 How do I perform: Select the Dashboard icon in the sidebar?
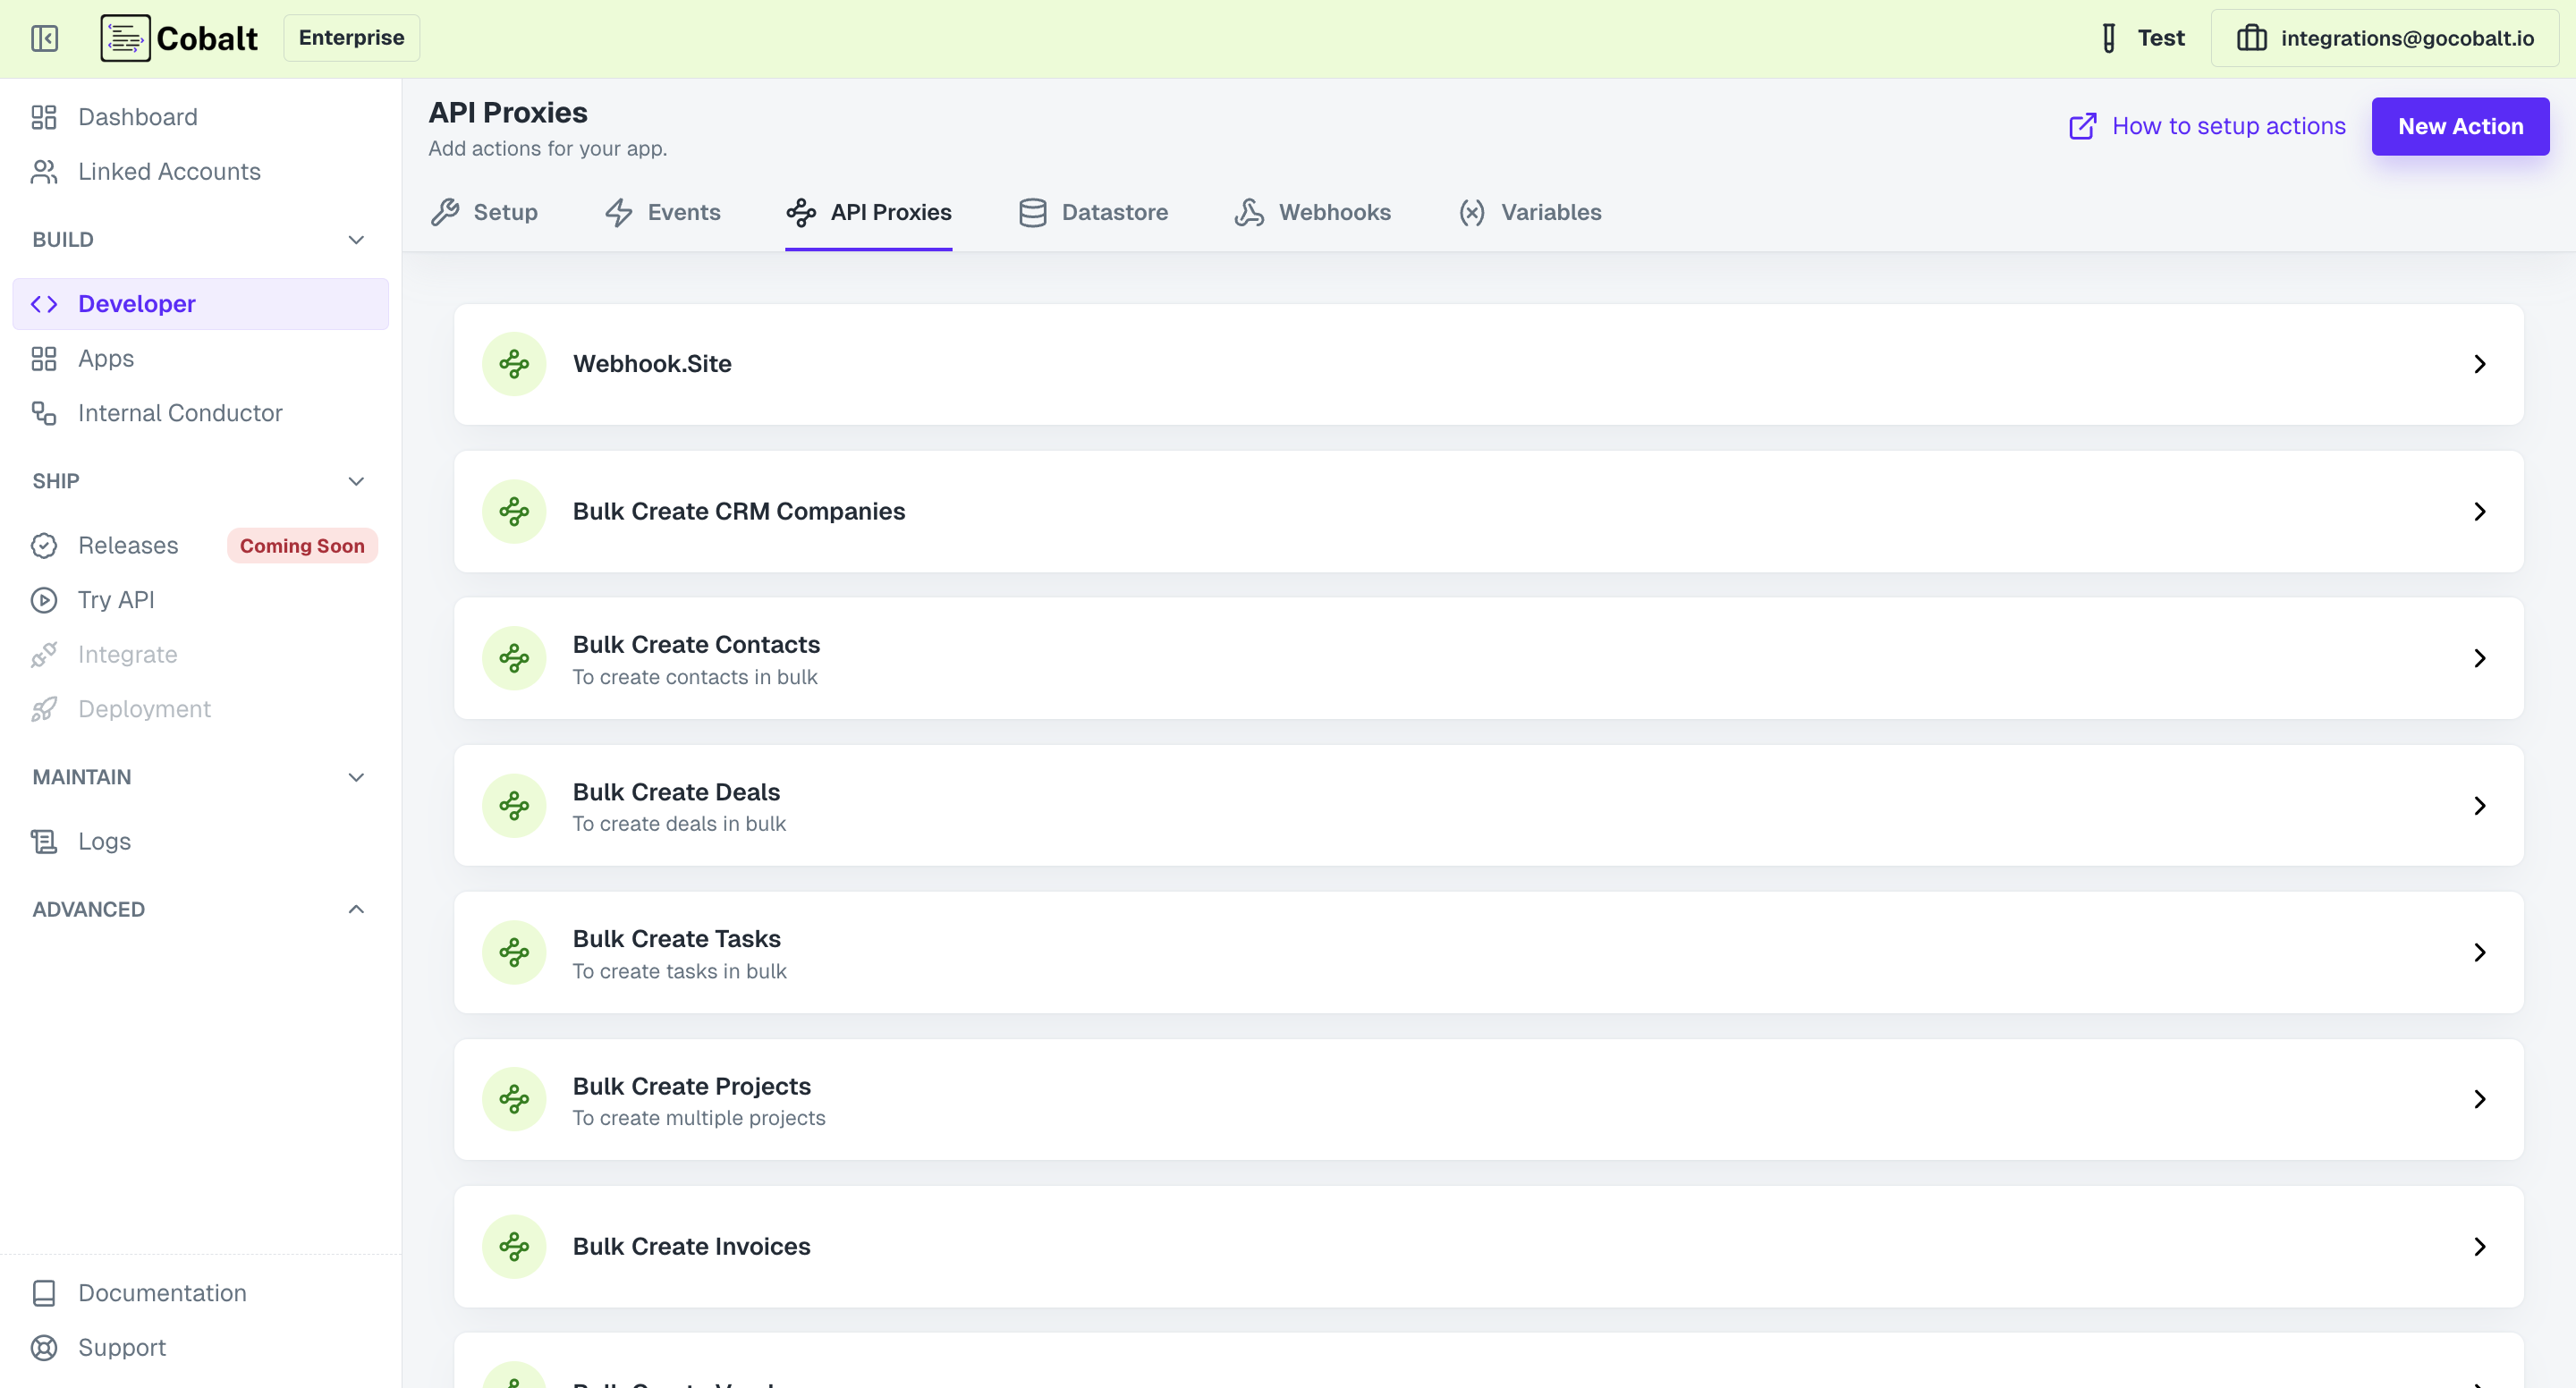pyautogui.click(x=43, y=117)
